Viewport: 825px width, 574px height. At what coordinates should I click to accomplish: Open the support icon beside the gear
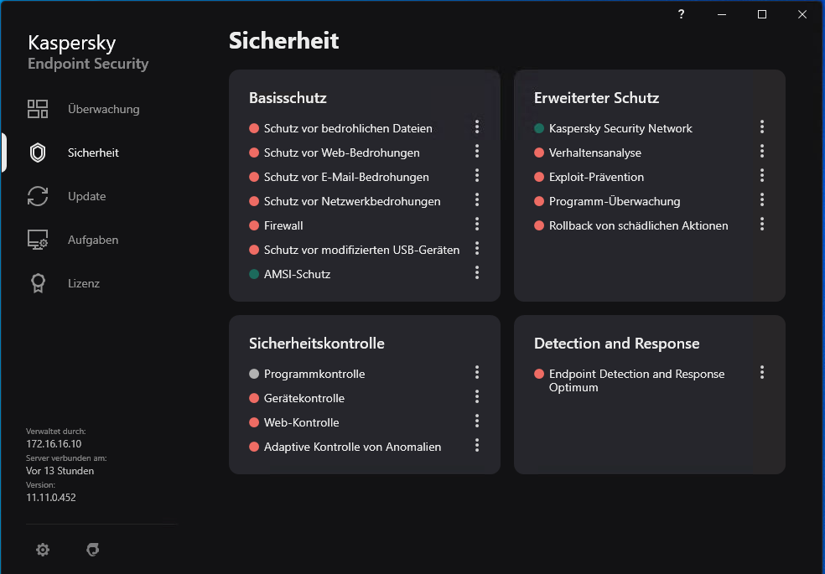(92, 550)
